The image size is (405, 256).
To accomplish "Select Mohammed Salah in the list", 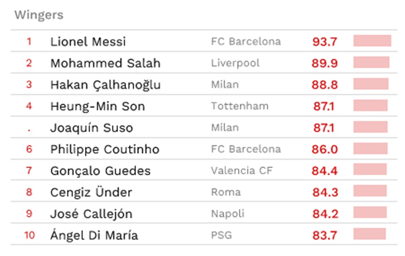I will 105,63.
